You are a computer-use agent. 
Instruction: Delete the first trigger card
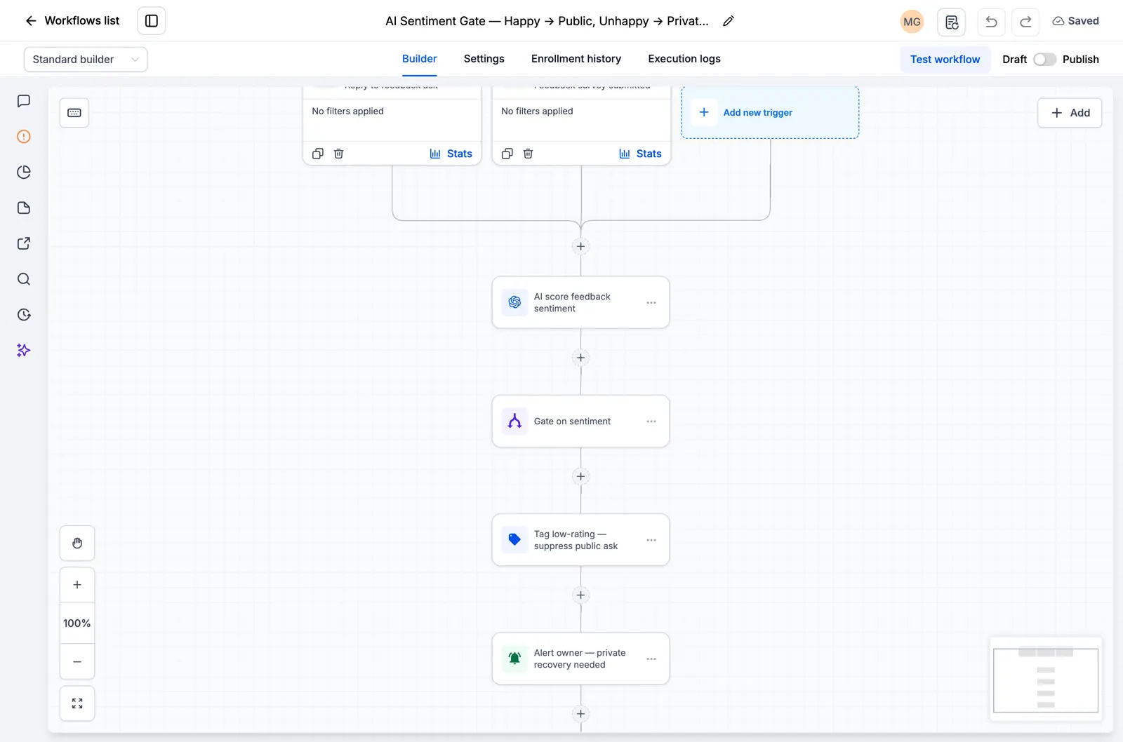pos(339,154)
